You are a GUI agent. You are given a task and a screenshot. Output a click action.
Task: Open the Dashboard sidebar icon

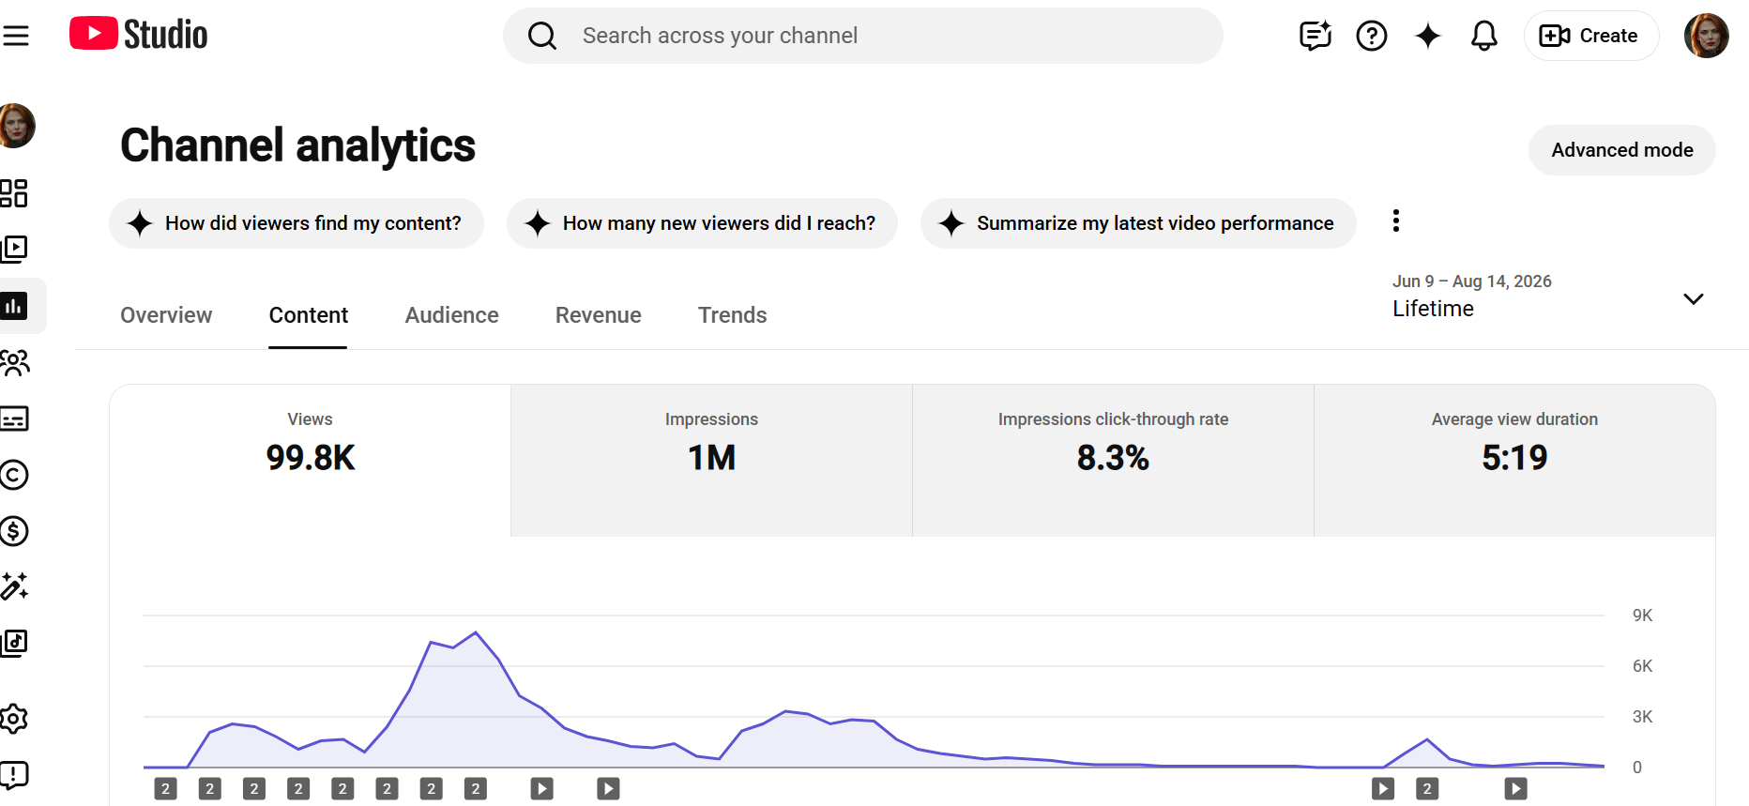point(14,193)
